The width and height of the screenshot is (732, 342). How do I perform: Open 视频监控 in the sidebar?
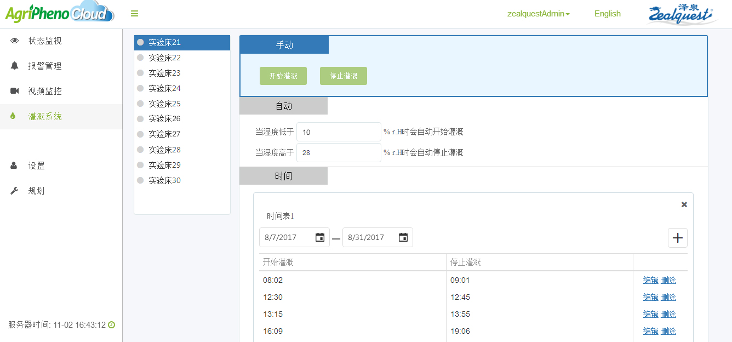click(45, 91)
